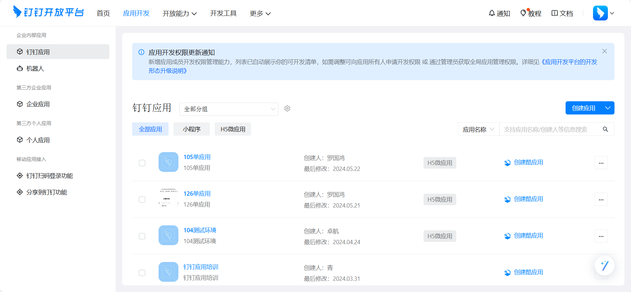Open the 104测试环境 app icon
The height and width of the screenshot is (292, 631).
[168, 235]
